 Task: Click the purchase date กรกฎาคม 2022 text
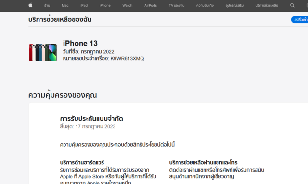click(x=97, y=52)
